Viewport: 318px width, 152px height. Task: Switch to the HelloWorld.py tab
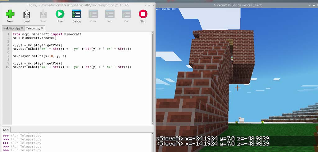coord(12,28)
